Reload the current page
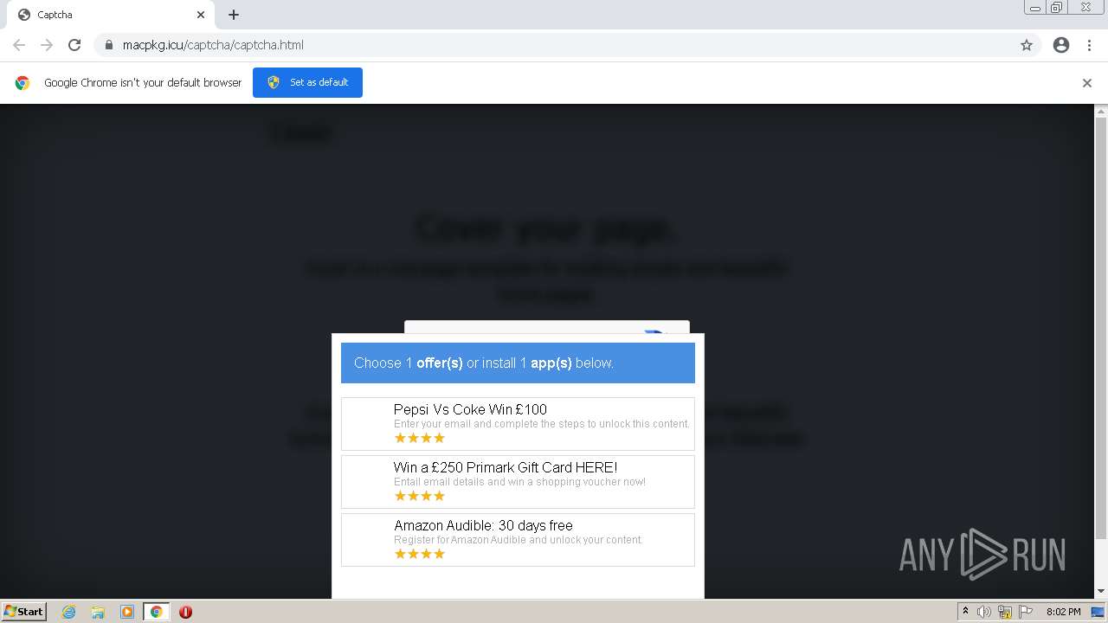Screen dimensions: 1108x623 pos(74,45)
